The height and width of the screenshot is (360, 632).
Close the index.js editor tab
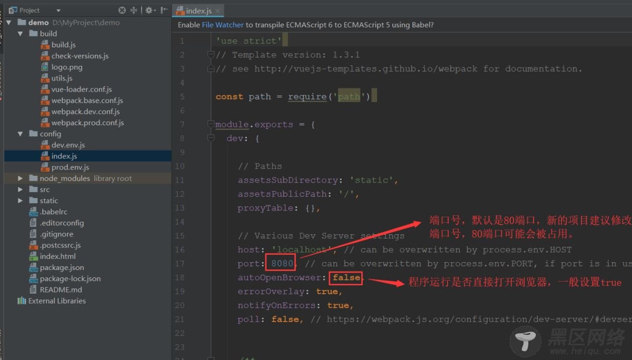218,11
